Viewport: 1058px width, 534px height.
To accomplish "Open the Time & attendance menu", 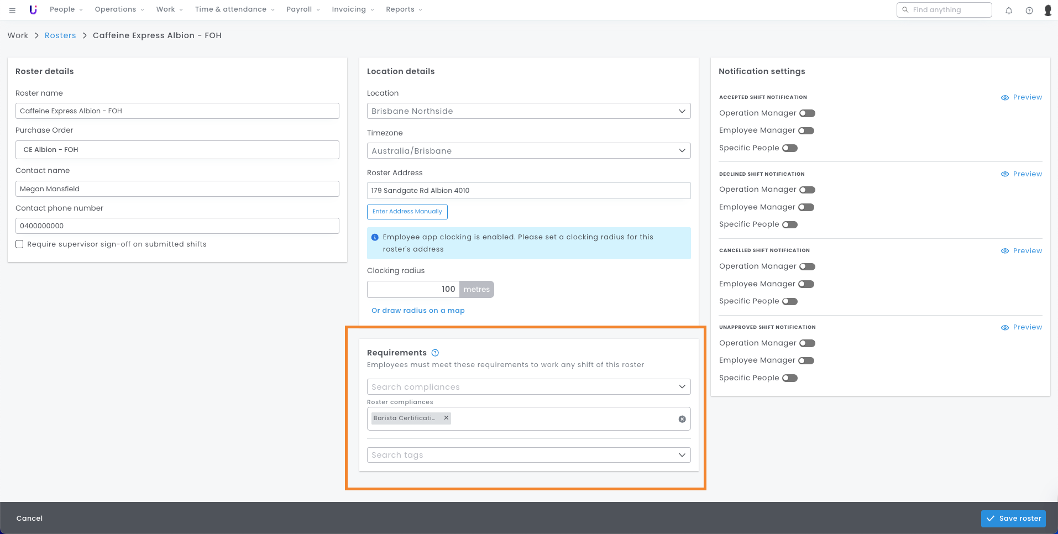I will pos(234,9).
